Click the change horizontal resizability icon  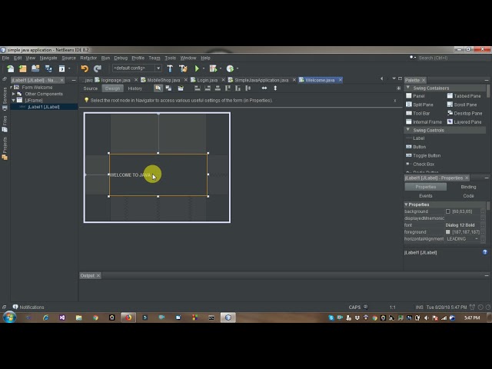click(x=264, y=88)
